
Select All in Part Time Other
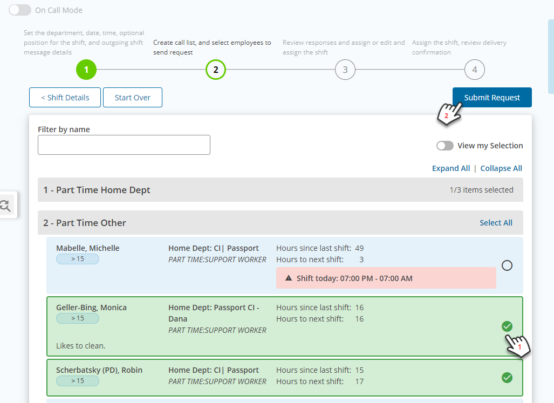tap(496, 223)
